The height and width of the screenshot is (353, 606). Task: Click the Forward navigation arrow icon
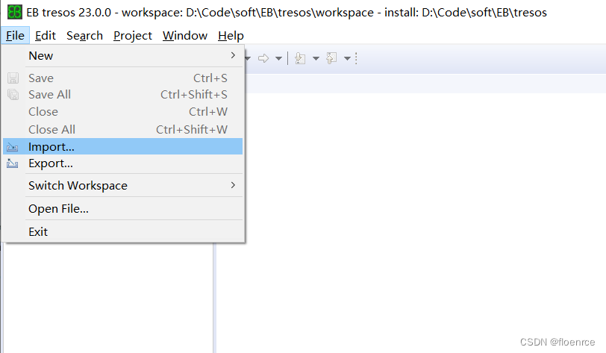(263, 58)
